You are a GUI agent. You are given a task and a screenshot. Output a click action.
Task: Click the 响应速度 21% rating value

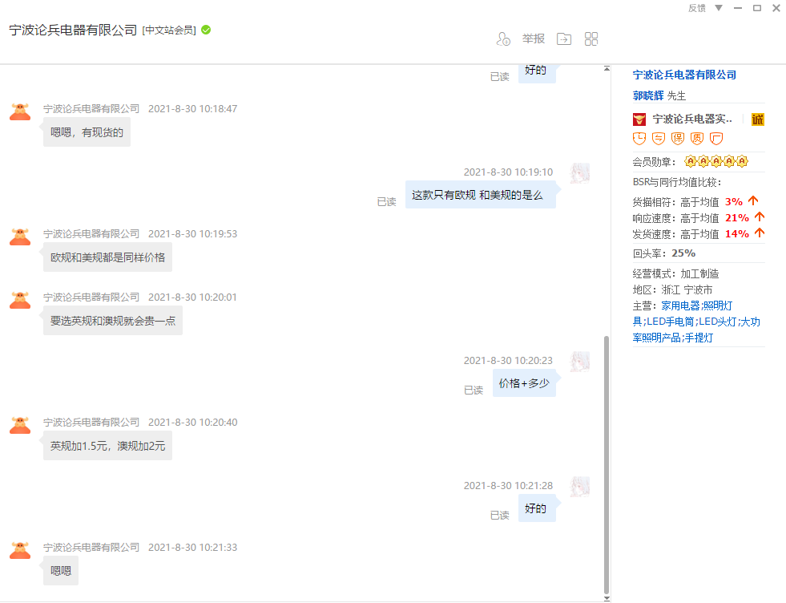[737, 218]
